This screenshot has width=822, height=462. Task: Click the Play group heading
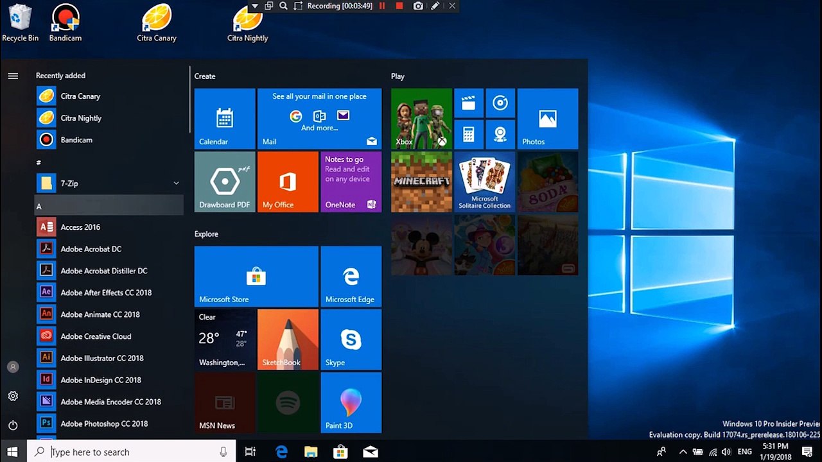point(398,76)
